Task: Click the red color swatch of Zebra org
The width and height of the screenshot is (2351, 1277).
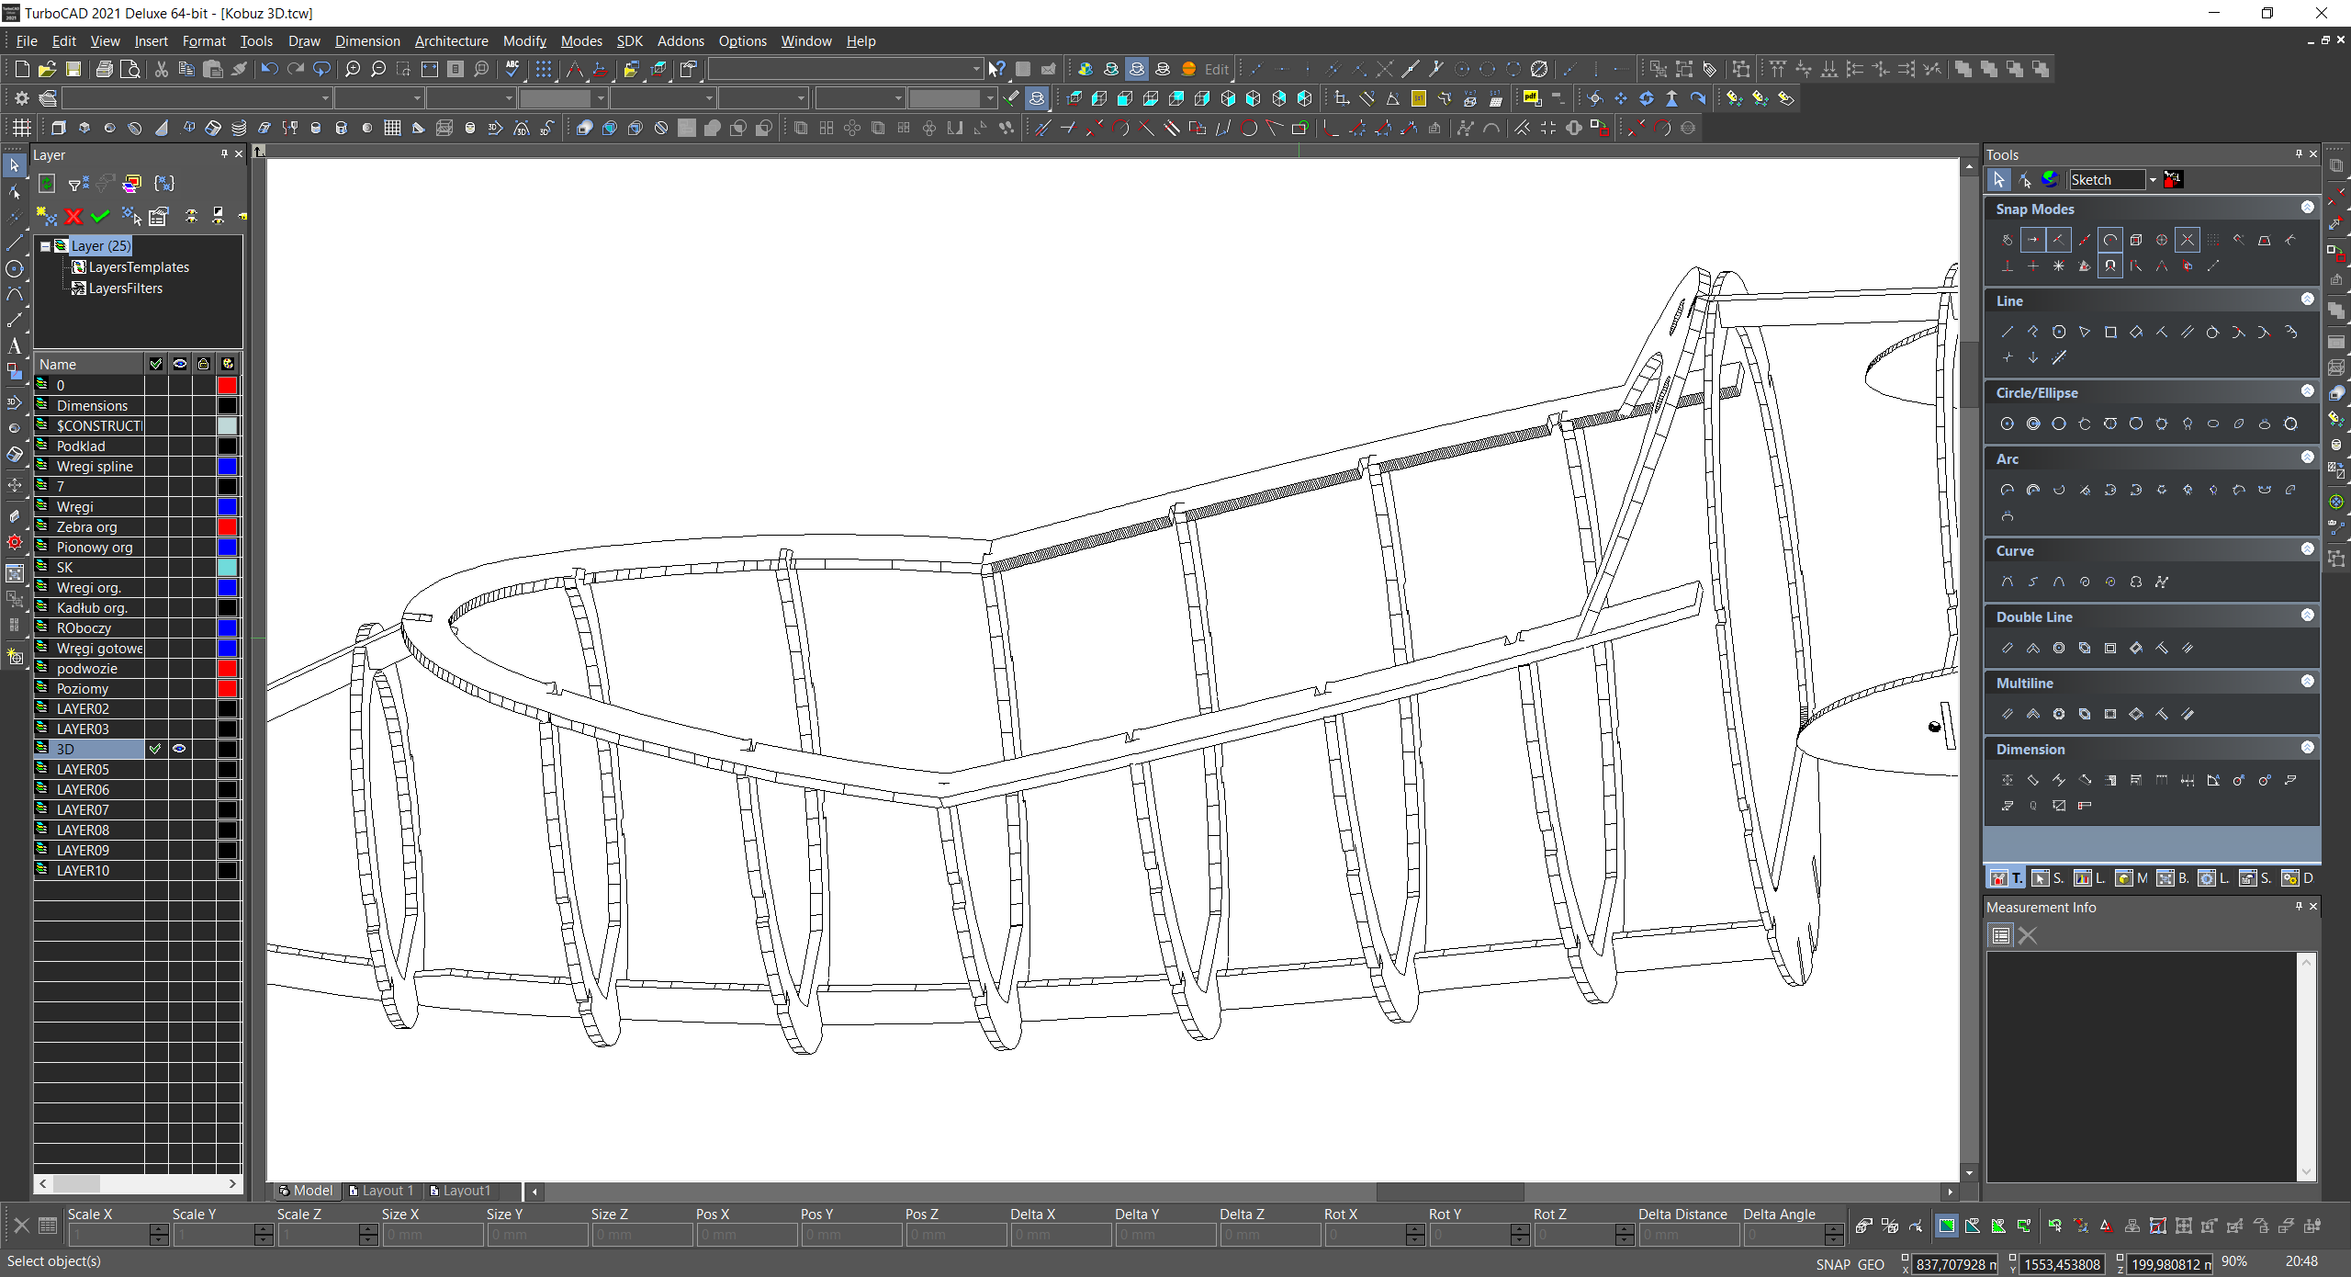Action: pyautogui.click(x=227, y=527)
